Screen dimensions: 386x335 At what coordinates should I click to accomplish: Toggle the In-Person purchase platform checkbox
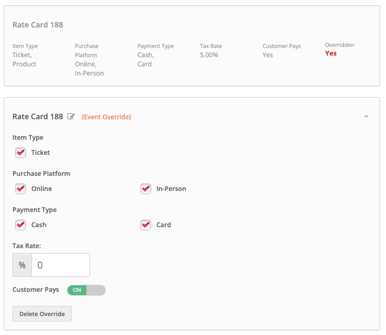(146, 189)
